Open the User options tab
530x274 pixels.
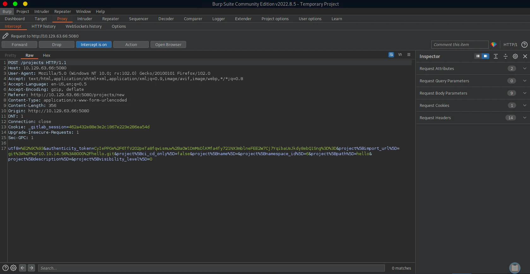[310, 19]
